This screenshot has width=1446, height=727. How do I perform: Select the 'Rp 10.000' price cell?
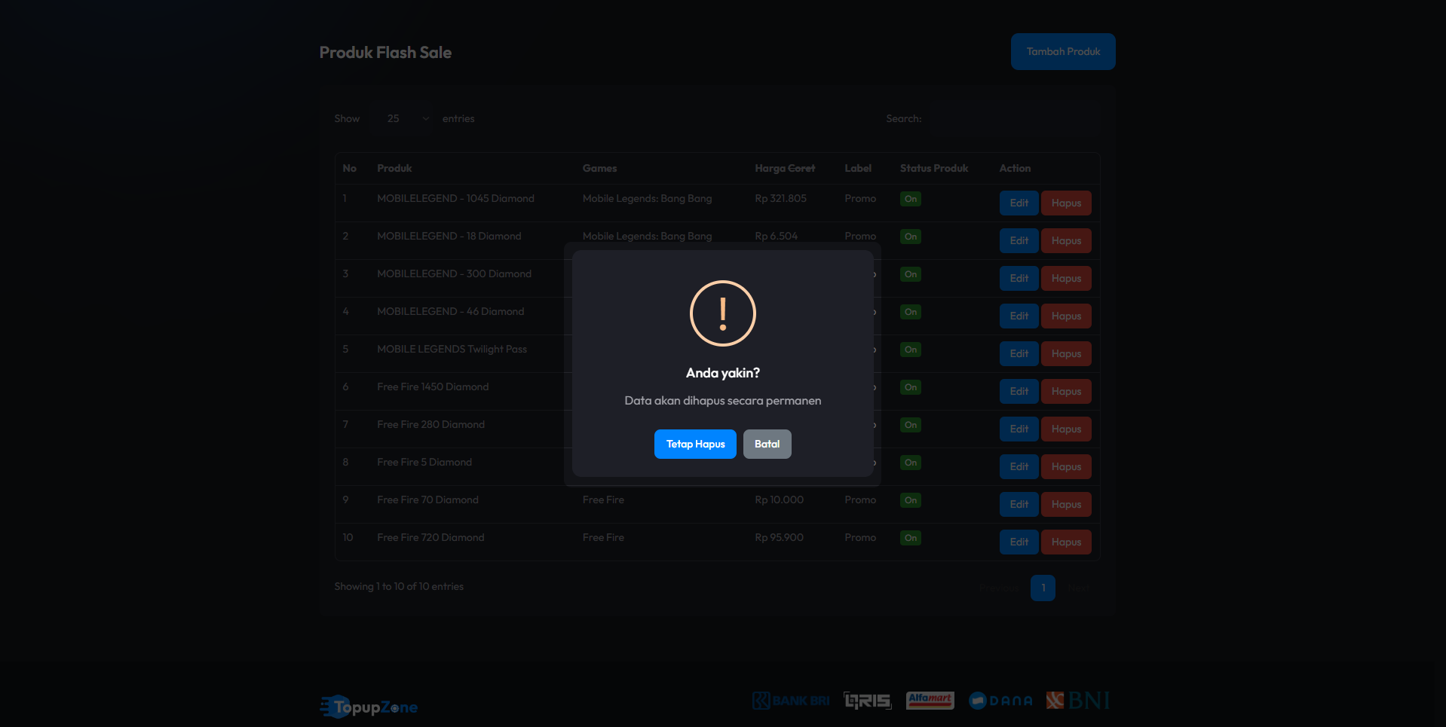[779, 499]
